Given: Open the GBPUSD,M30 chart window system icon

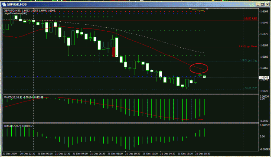Looking at the screenshot, I should coord(4,4).
